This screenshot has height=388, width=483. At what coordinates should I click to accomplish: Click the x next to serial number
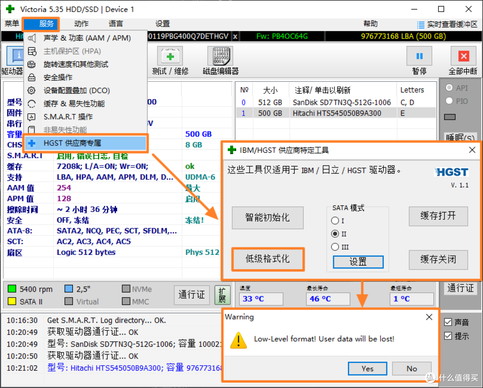(x=235, y=37)
